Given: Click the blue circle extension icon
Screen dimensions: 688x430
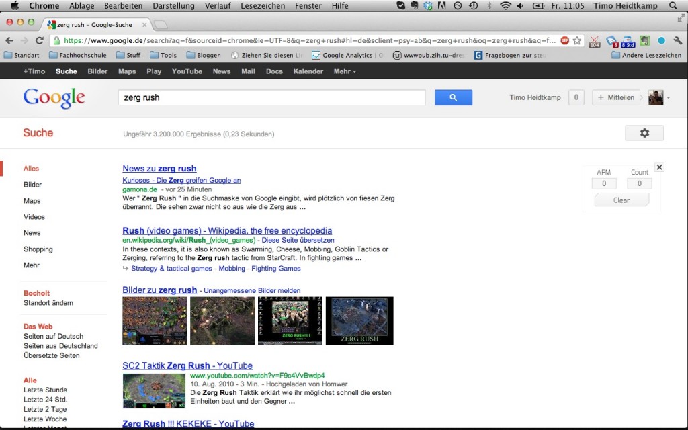Looking at the screenshot, I should point(661,41).
